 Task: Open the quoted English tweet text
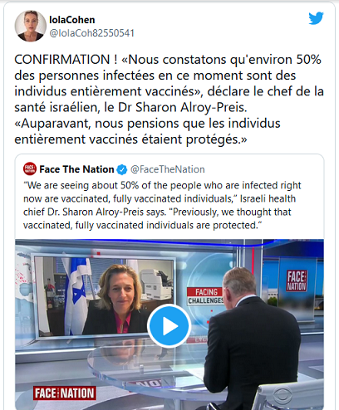tap(162, 205)
